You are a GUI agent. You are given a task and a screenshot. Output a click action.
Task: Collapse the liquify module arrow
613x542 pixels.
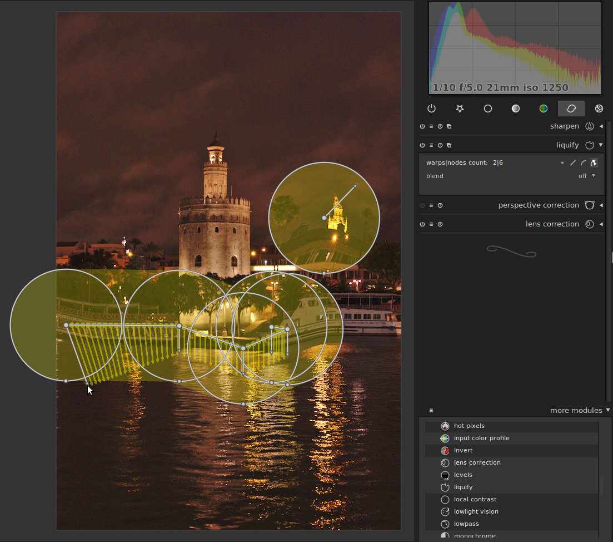601,145
